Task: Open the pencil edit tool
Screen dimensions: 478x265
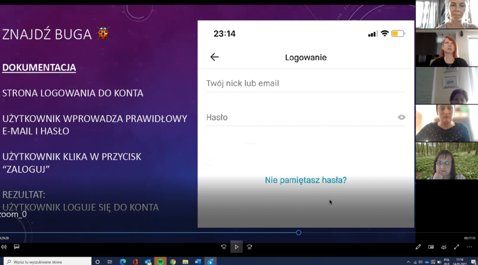Action: click(418, 247)
